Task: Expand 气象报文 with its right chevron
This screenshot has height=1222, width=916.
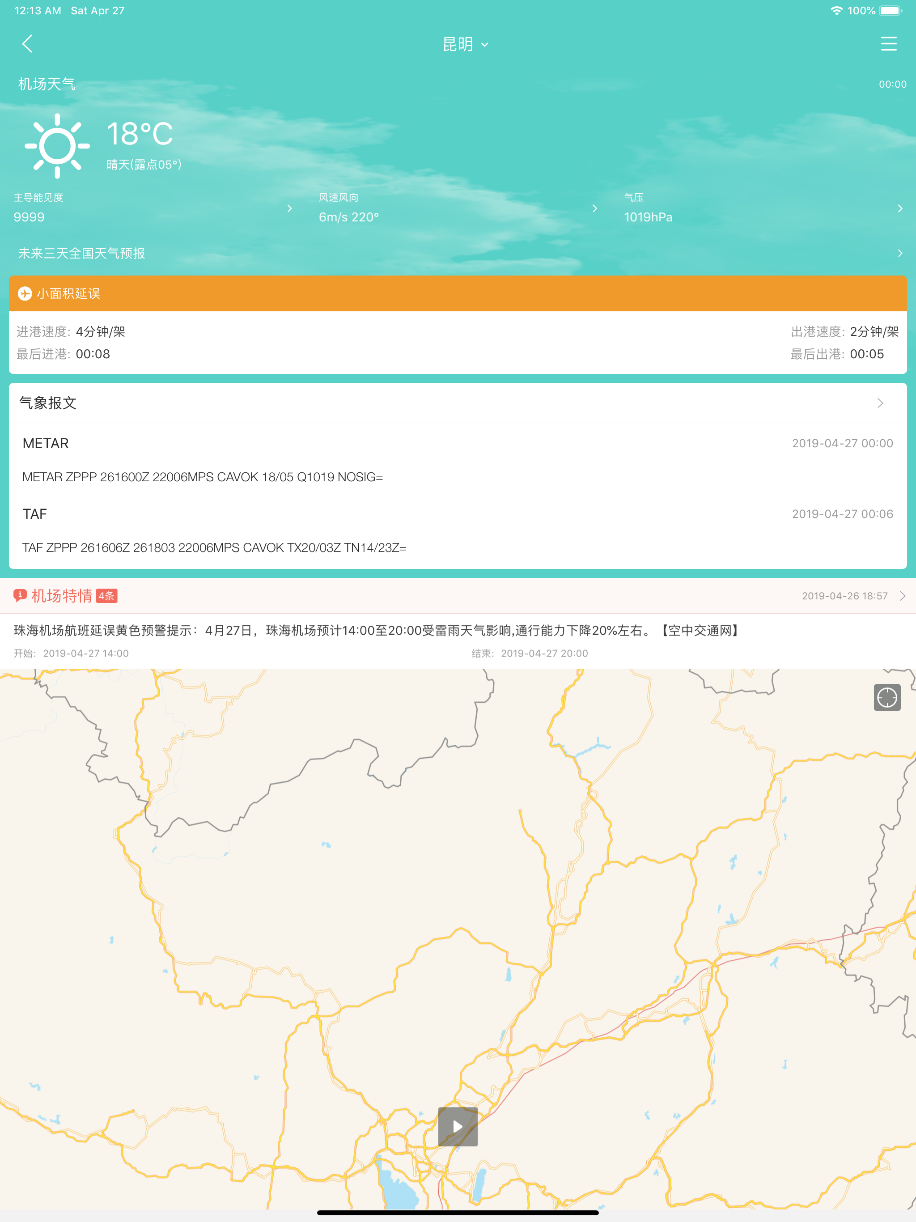Action: tap(880, 403)
